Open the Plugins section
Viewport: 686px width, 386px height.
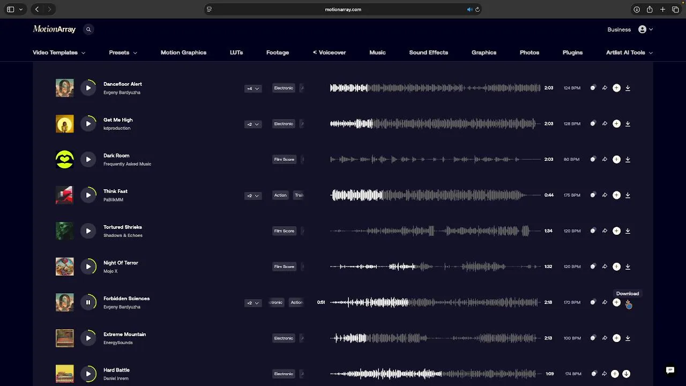[x=572, y=53]
